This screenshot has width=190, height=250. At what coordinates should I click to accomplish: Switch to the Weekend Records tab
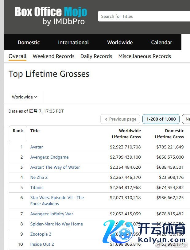coord(54,56)
